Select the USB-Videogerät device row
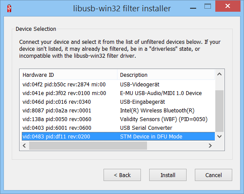The width and height of the screenshot is (244, 194). (118, 84)
